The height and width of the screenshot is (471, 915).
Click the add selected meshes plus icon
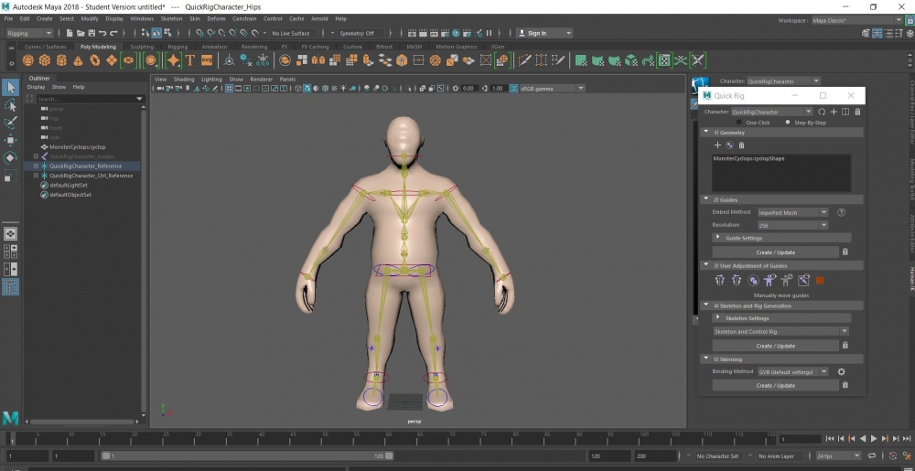pyautogui.click(x=717, y=145)
